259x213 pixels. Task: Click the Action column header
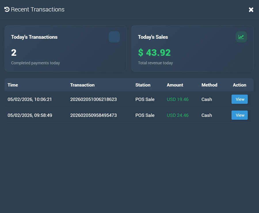[x=239, y=85]
